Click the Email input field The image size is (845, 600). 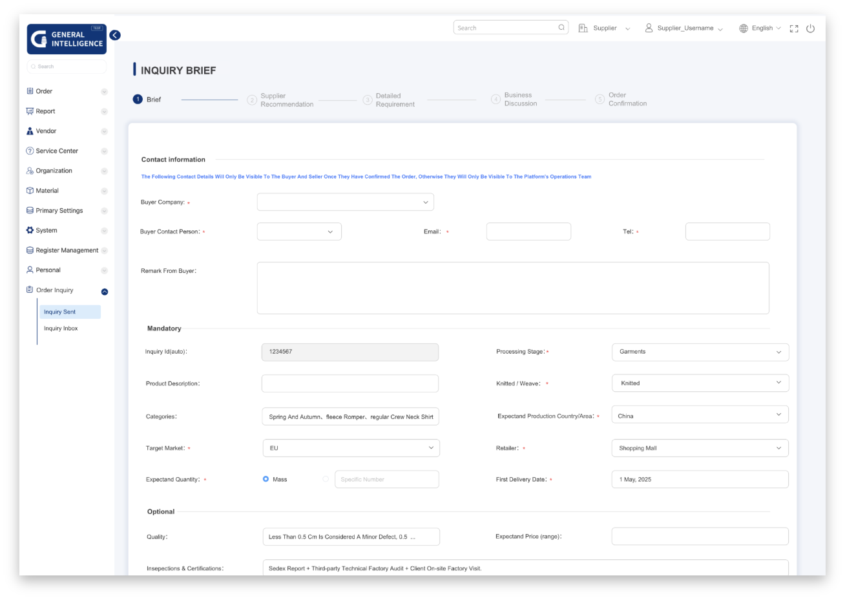tap(528, 231)
